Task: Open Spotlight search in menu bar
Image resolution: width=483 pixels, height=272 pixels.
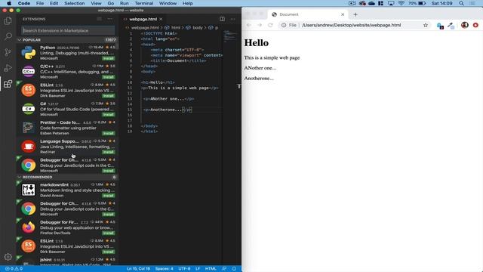Action: [461, 3]
